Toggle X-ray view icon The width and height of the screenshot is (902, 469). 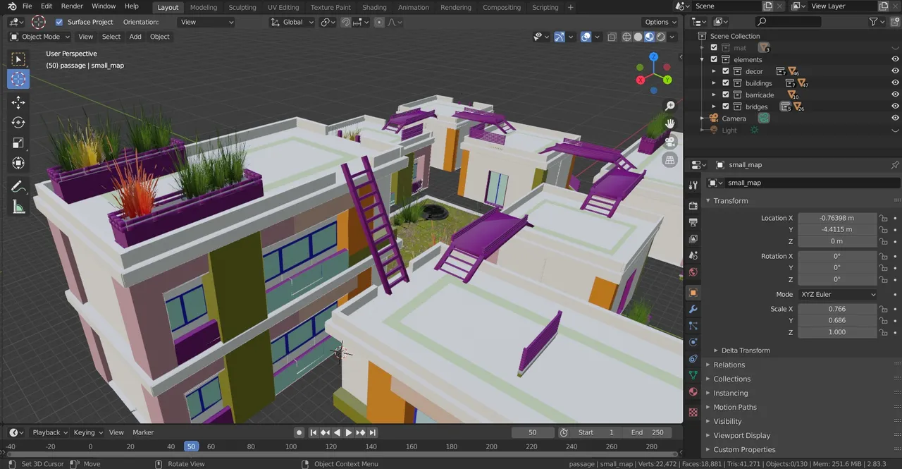(x=611, y=37)
